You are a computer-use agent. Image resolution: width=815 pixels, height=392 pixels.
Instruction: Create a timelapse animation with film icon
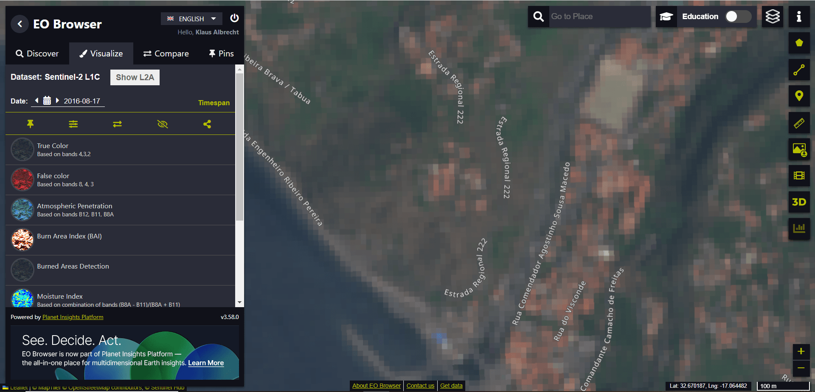799,176
